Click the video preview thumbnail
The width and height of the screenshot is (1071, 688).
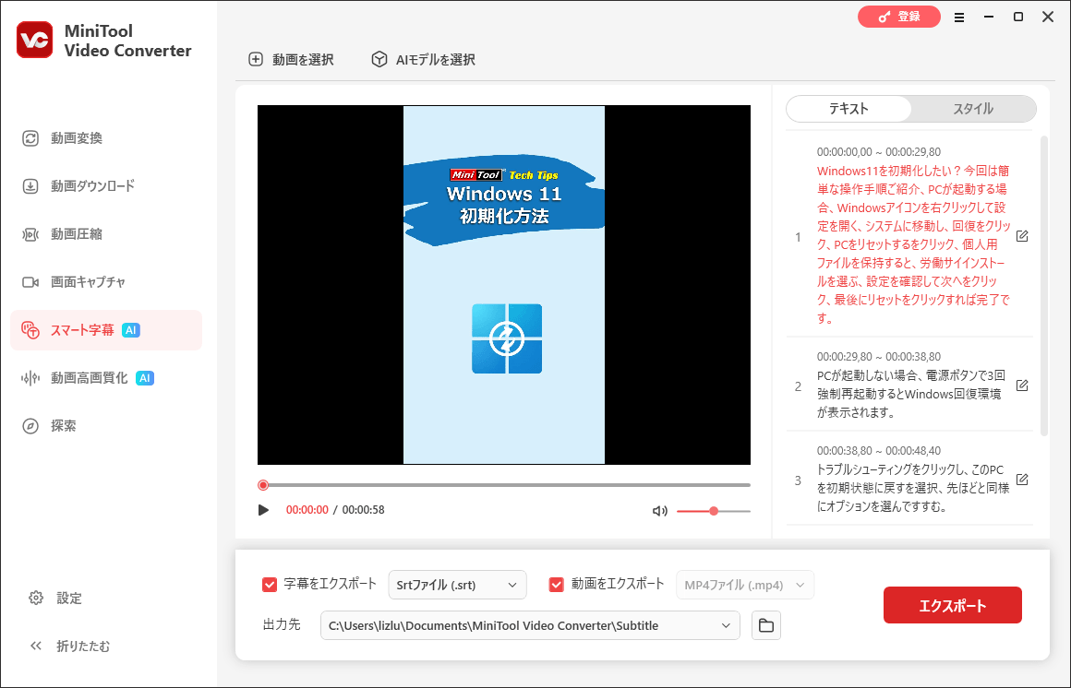[x=504, y=285]
